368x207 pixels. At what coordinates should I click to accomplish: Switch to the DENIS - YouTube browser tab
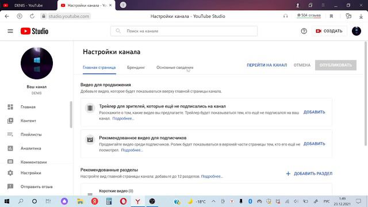click(x=28, y=5)
